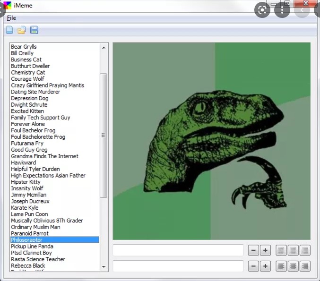The height and width of the screenshot is (281, 320).
Task: Select Hipster Kitty meme
Action: pyautogui.click(x=26, y=182)
